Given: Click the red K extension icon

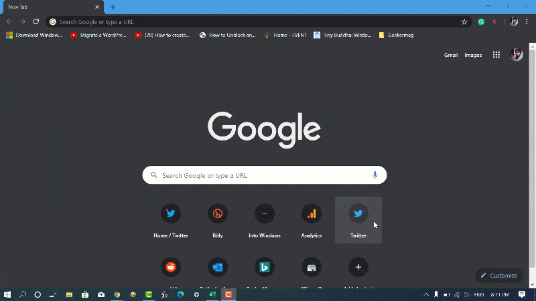Looking at the screenshot, I should (x=494, y=22).
